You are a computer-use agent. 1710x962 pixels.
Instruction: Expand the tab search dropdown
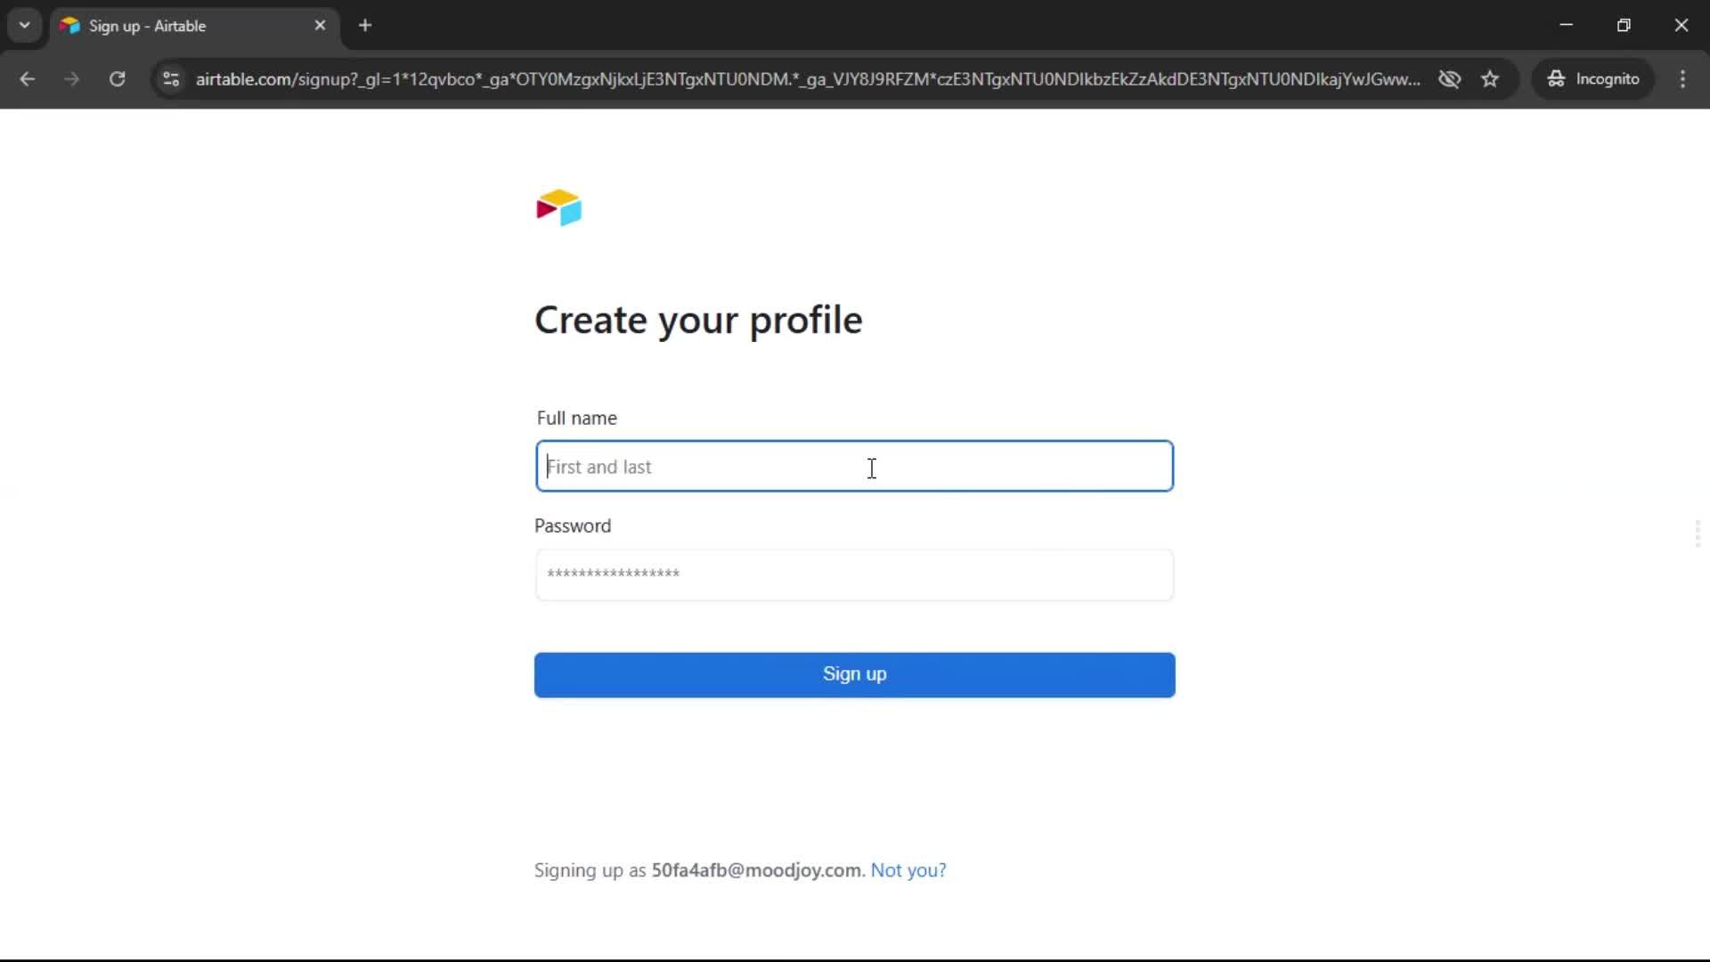[25, 26]
